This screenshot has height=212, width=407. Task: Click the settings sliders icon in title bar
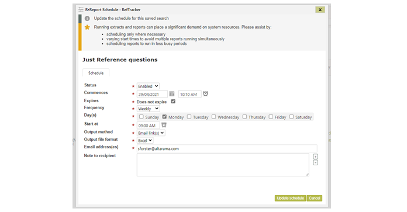pos(81,9)
